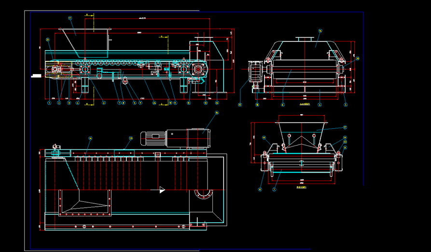Click balloon 14 above the A-A section hood
Image resolution: width=431 pixels, height=252 pixels.
pyautogui.click(x=320, y=30)
